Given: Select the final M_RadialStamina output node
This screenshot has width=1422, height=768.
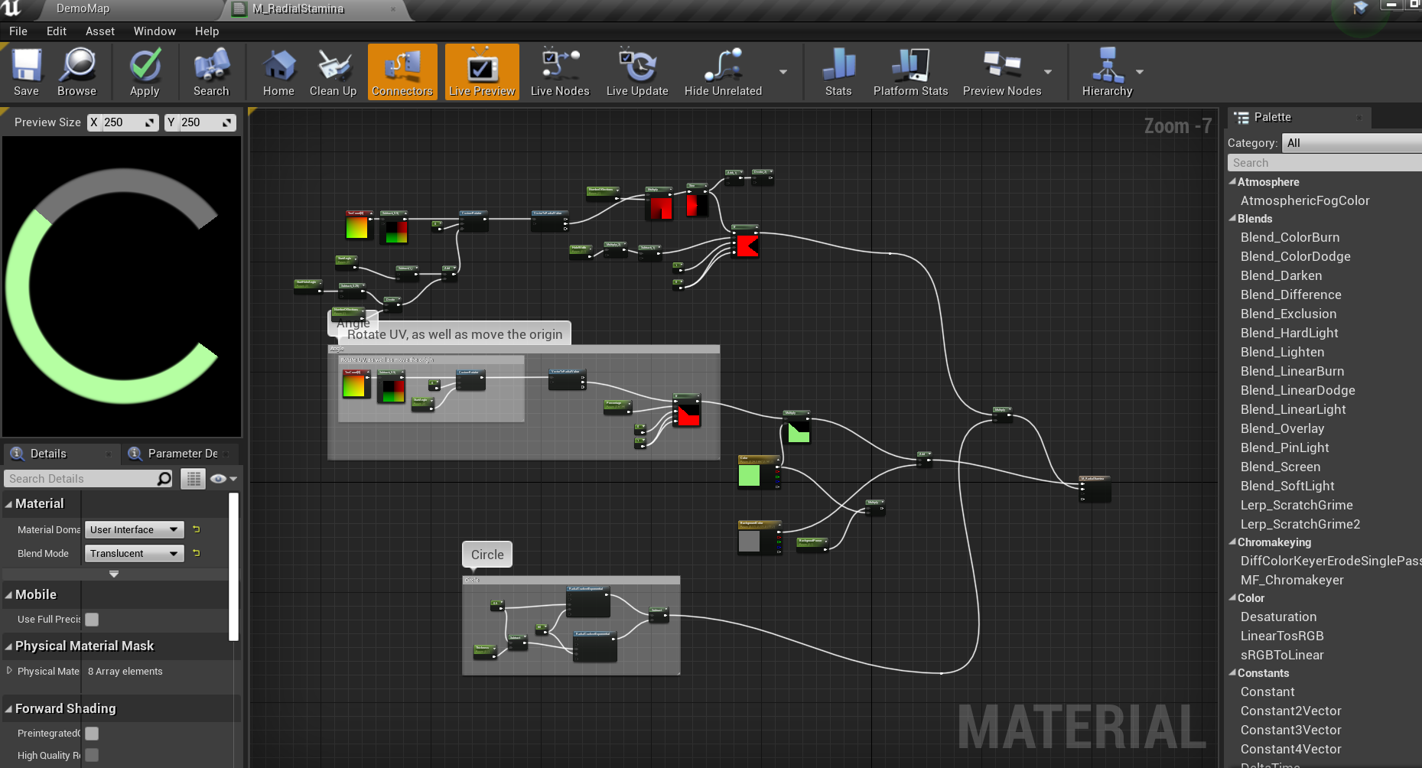Looking at the screenshot, I should pyautogui.click(x=1095, y=489).
